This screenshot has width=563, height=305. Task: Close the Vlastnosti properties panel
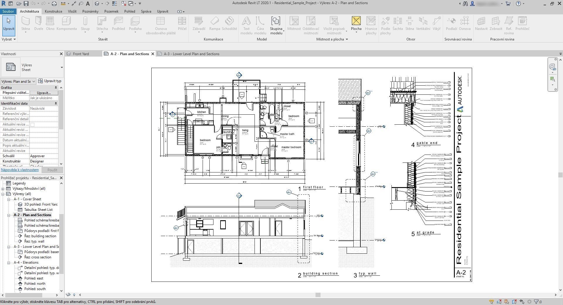click(x=61, y=54)
